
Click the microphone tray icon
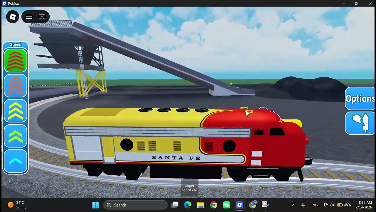coord(303,205)
